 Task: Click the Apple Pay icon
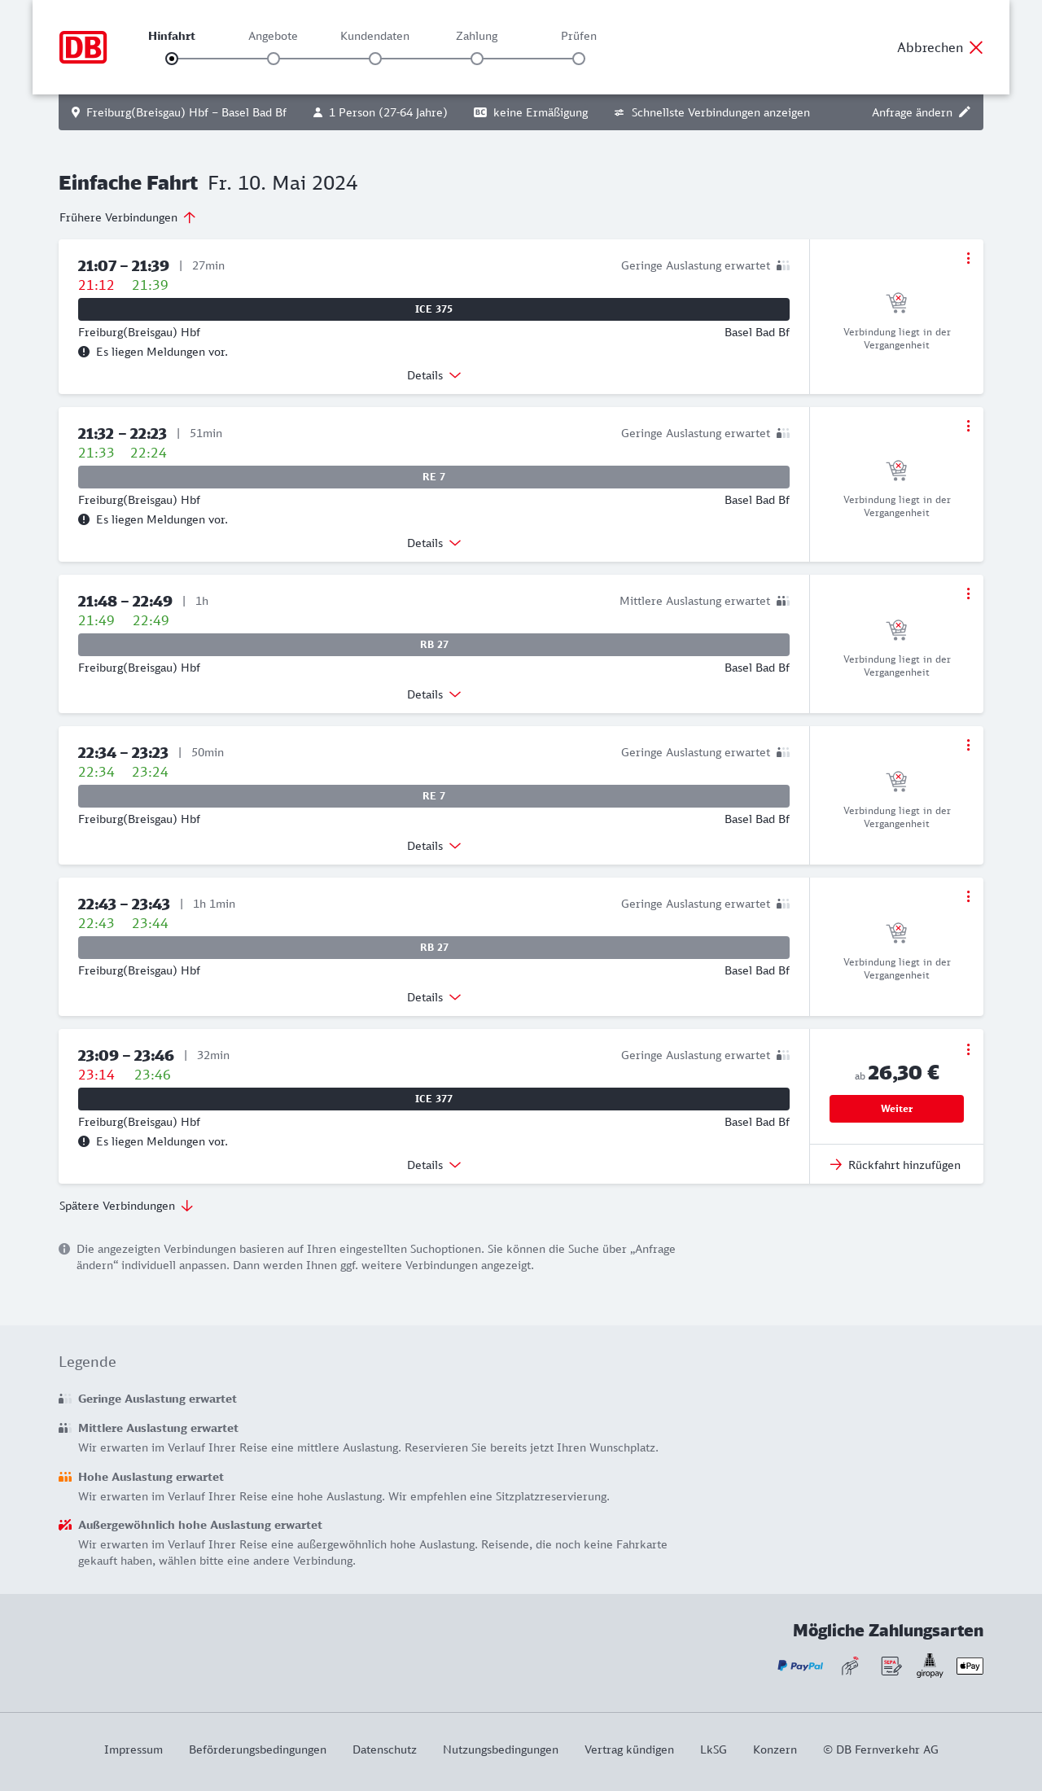(x=970, y=1666)
